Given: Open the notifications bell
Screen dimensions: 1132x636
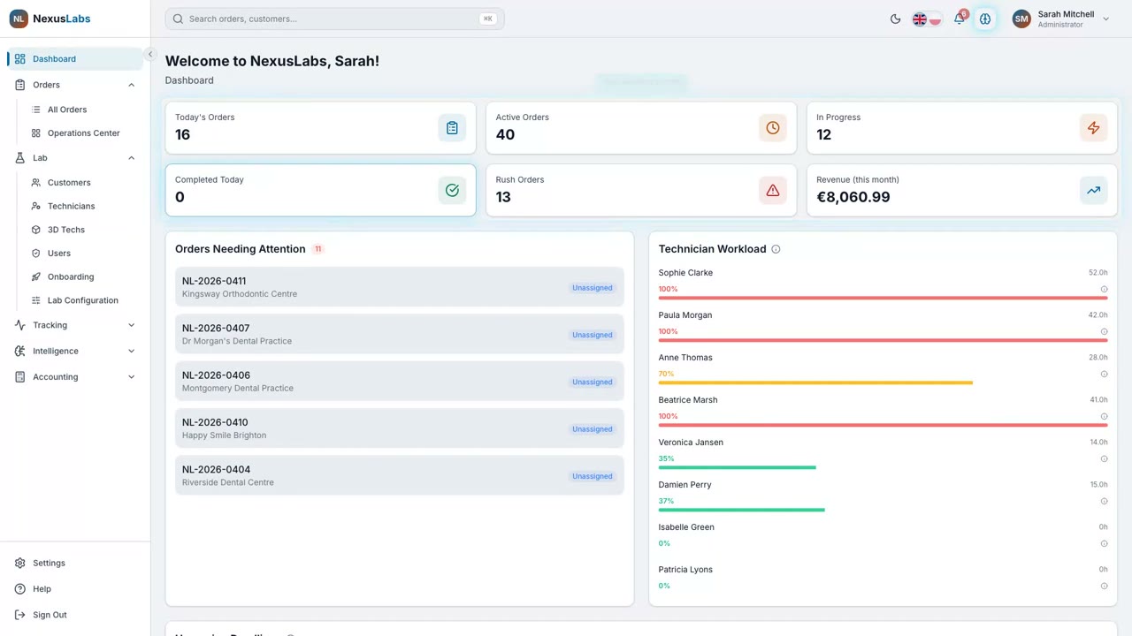Looking at the screenshot, I should 960,19.
